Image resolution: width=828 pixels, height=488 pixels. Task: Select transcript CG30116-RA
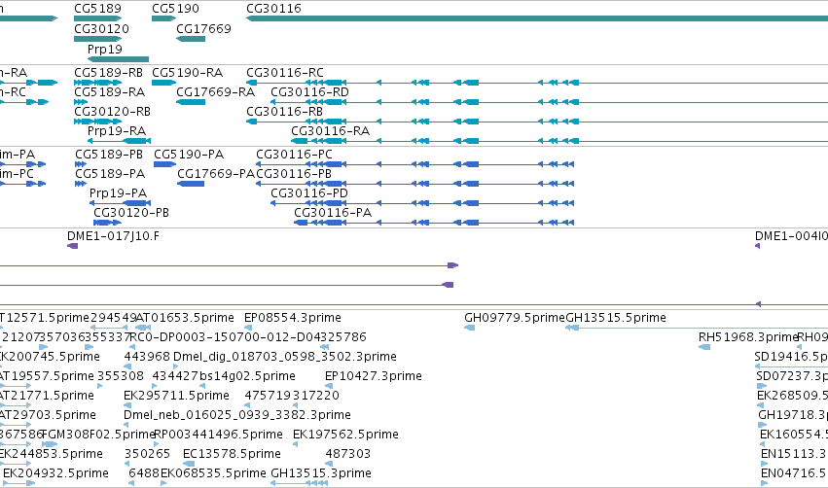click(559, 141)
